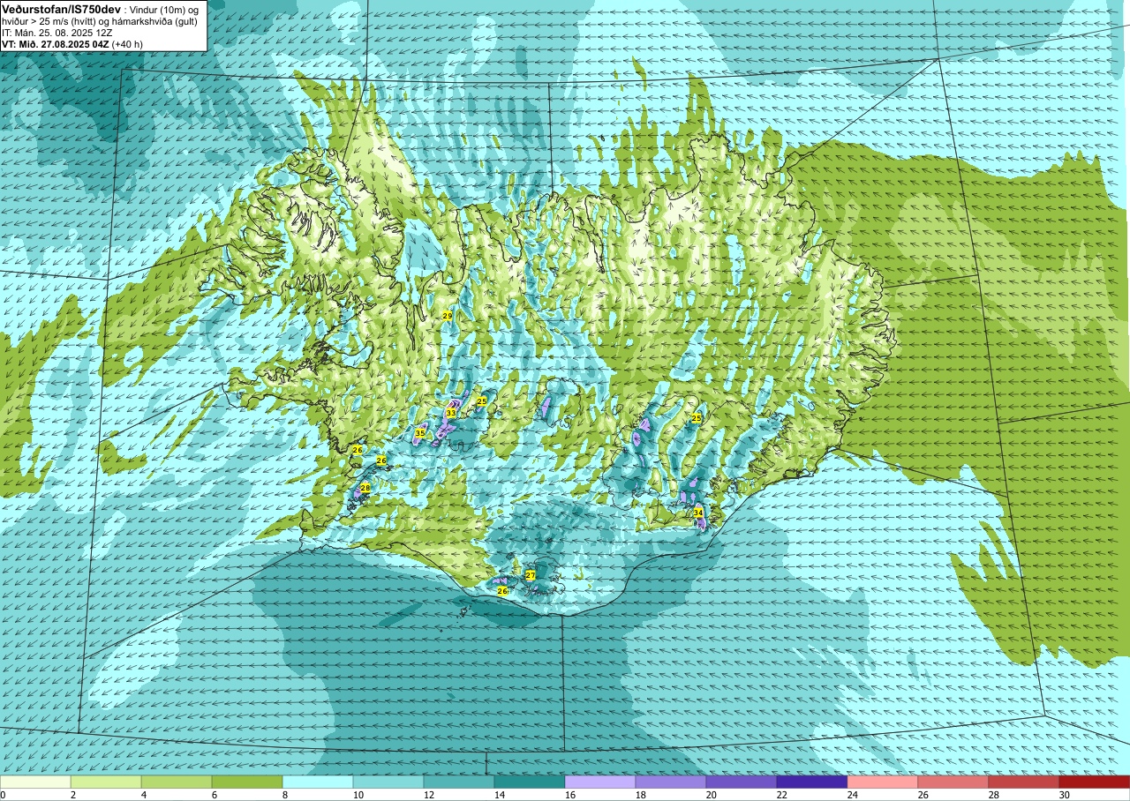Click the 'Vindur (10m) og' header text
The width and height of the screenshot is (1130, 801).
click(164, 9)
